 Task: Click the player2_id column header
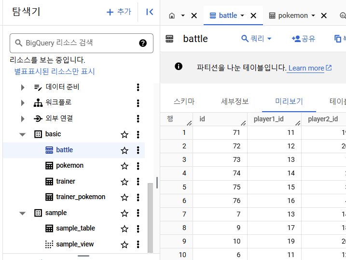[323, 119]
